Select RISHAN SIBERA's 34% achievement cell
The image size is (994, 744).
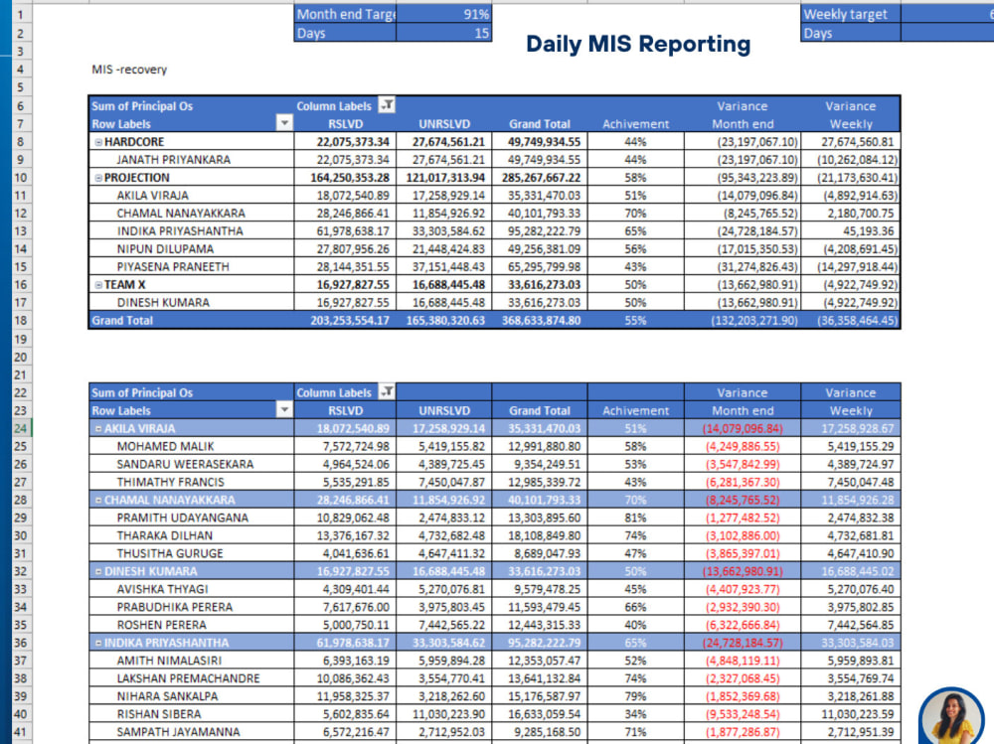pyautogui.click(x=636, y=714)
